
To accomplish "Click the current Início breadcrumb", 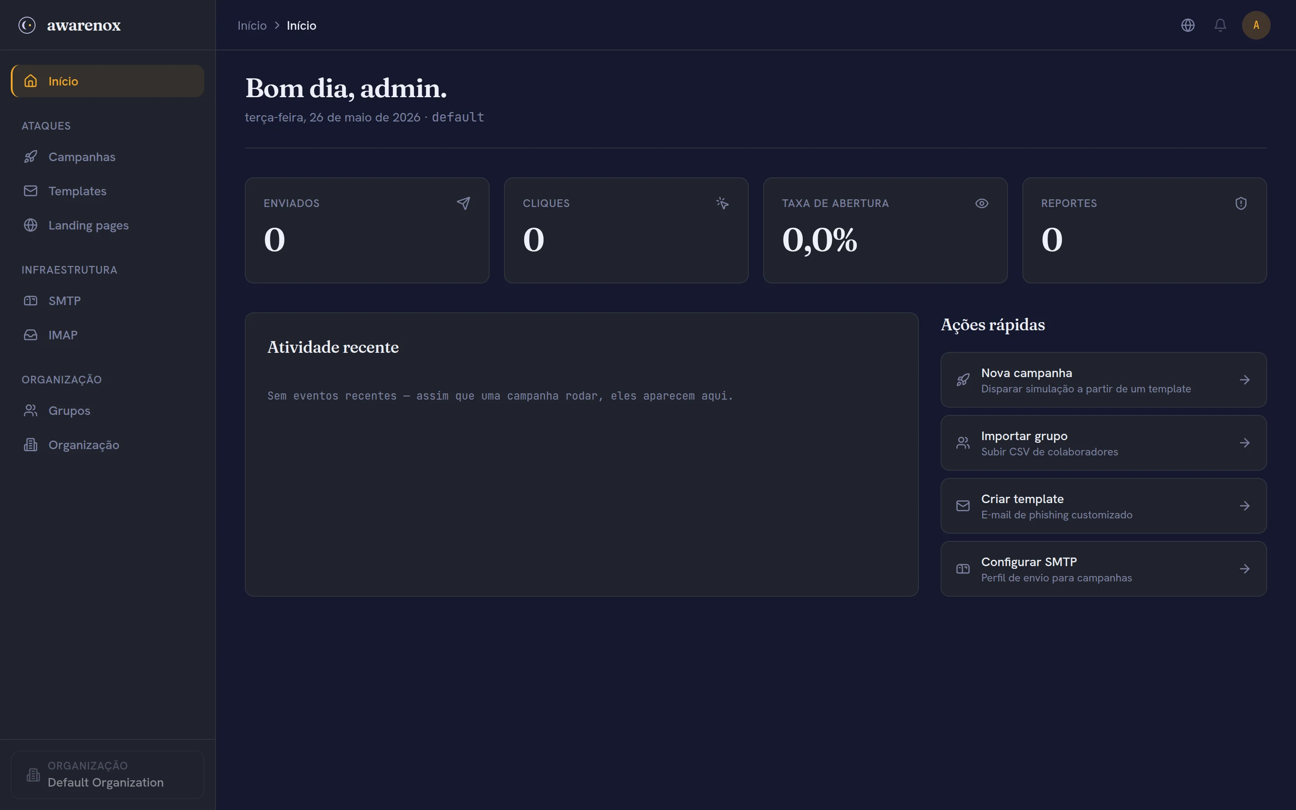I will point(301,25).
